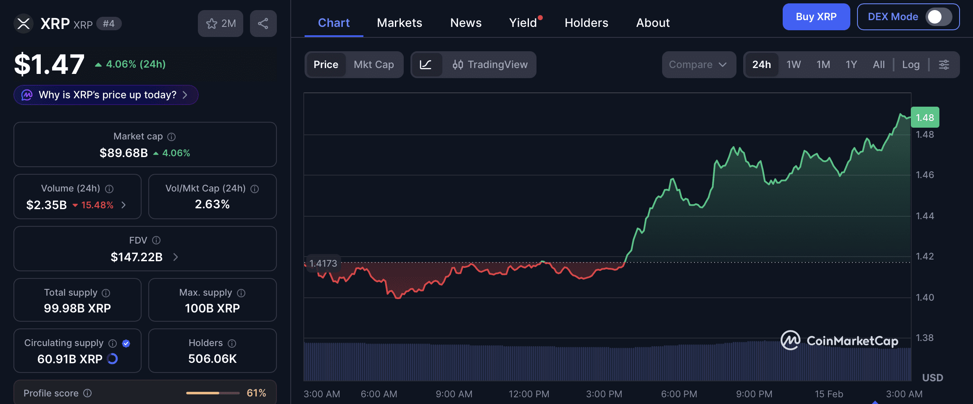Click the Holders info icon
This screenshot has height=404, width=973.
coord(232,344)
